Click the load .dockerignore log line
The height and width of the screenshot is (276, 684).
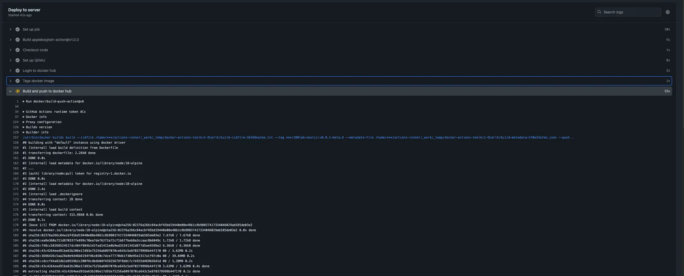coord(53,194)
